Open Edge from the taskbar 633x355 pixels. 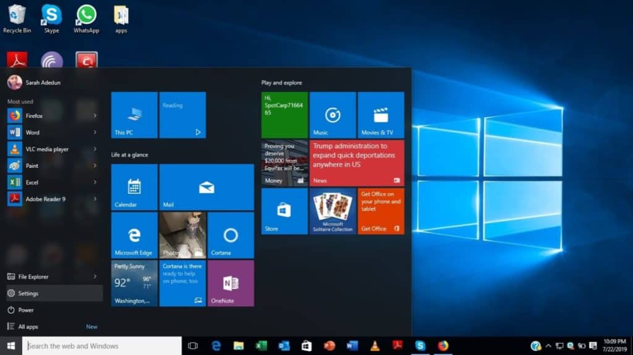tap(216, 346)
